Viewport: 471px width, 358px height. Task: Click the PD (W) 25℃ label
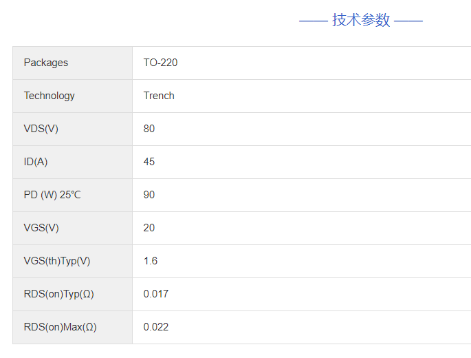point(52,195)
